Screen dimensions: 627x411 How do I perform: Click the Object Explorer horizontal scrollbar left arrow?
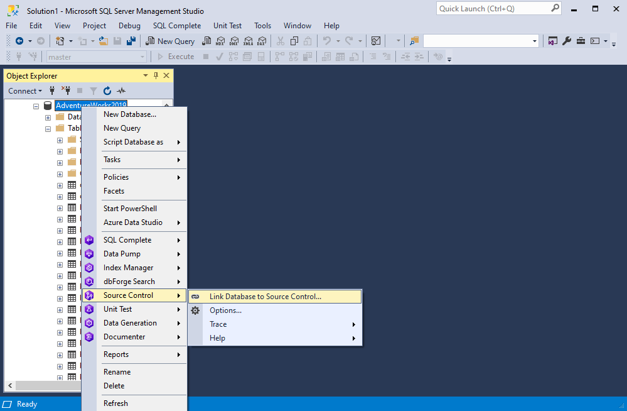10,385
